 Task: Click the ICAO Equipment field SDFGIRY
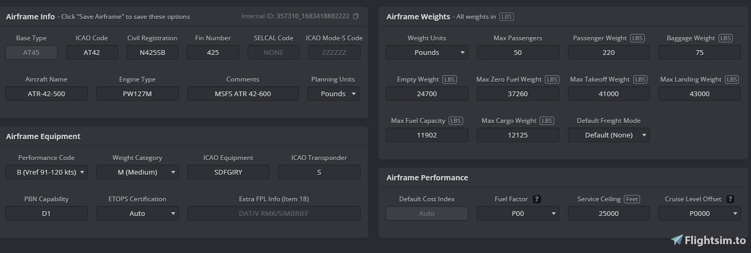[x=228, y=172]
